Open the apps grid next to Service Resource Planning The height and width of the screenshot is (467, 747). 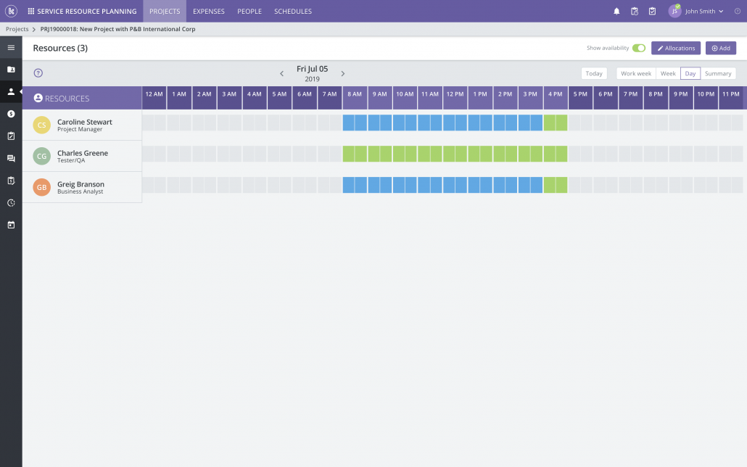click(31, 11)
